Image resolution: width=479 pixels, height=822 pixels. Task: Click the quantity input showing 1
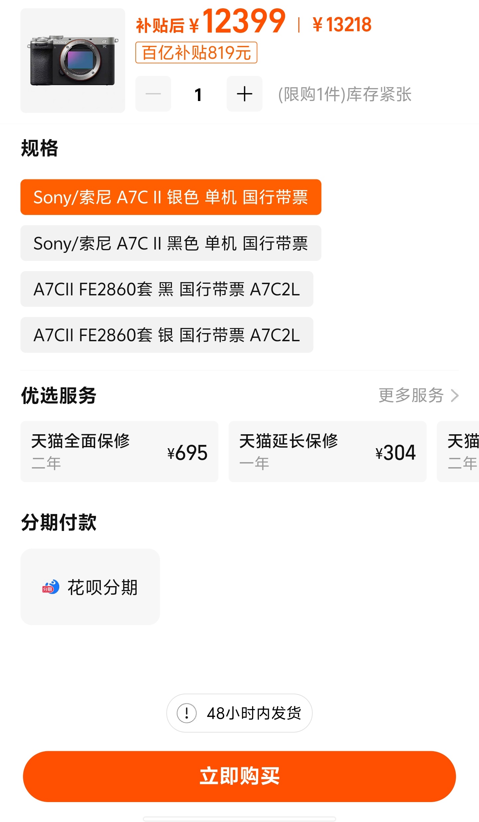pos(199,94)
